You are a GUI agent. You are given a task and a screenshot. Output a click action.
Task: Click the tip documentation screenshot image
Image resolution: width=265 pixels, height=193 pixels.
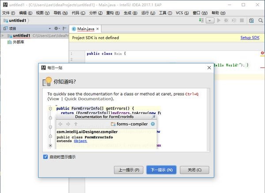(104, 127)
